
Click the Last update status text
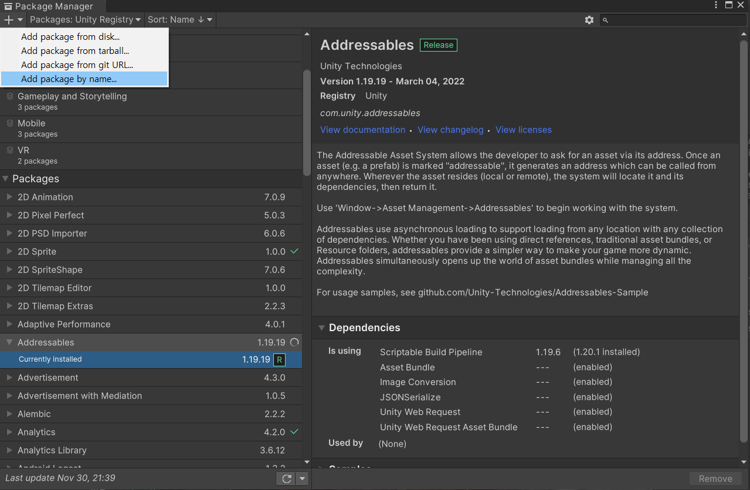point(60,478)
